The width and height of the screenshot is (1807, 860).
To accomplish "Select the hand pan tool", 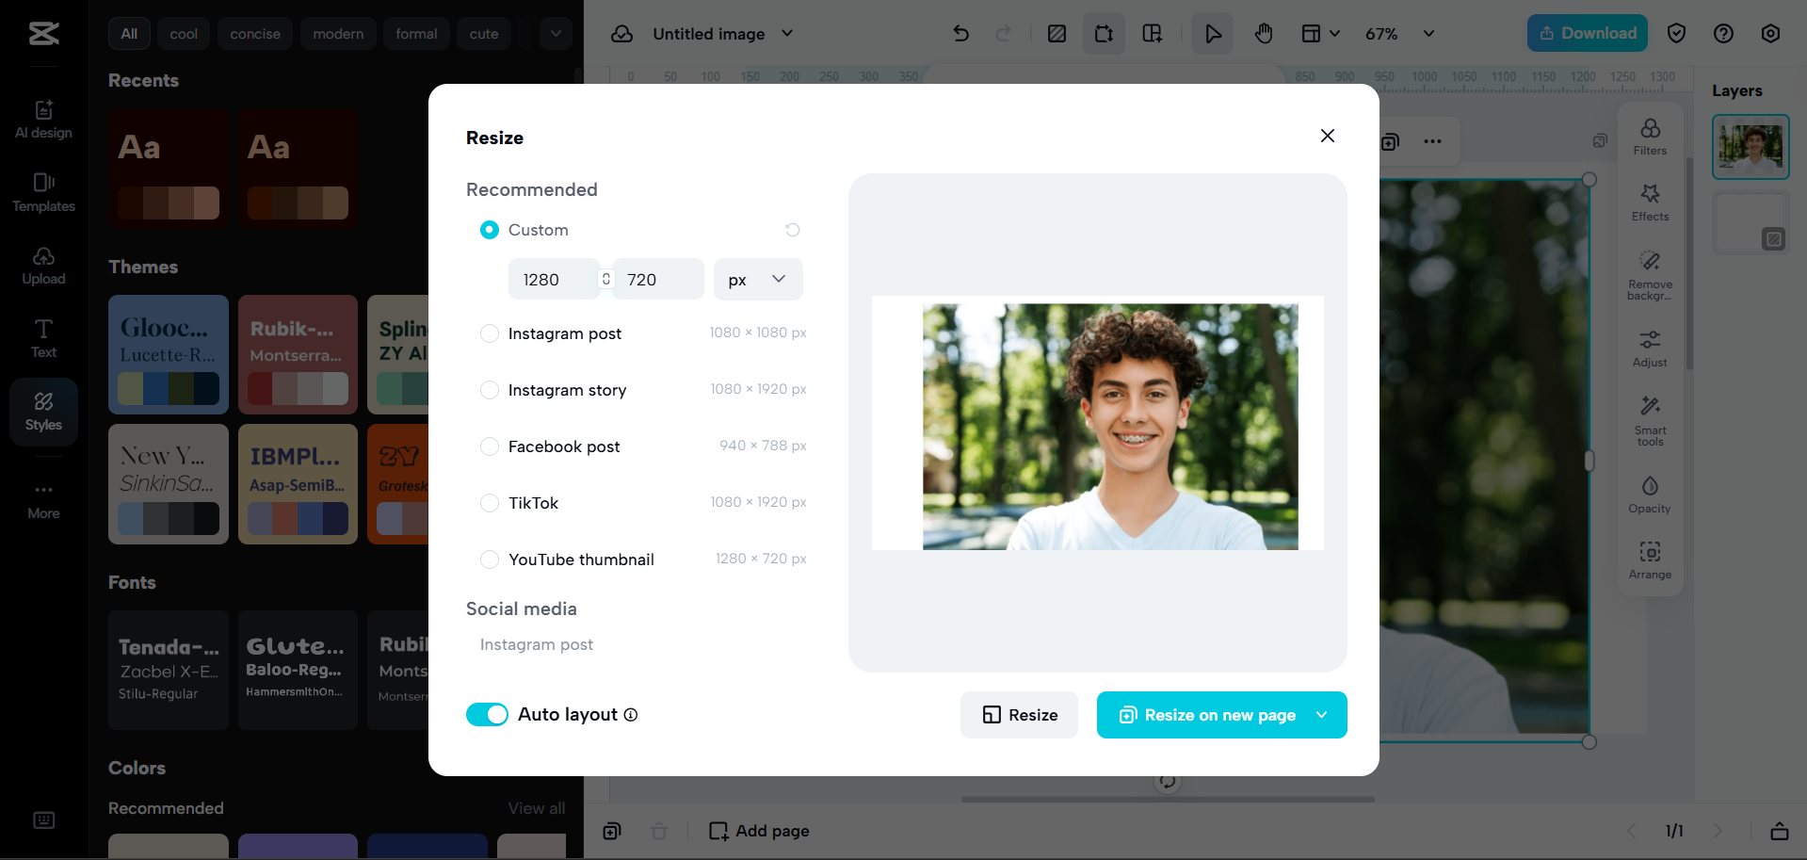I will 1264,34.
